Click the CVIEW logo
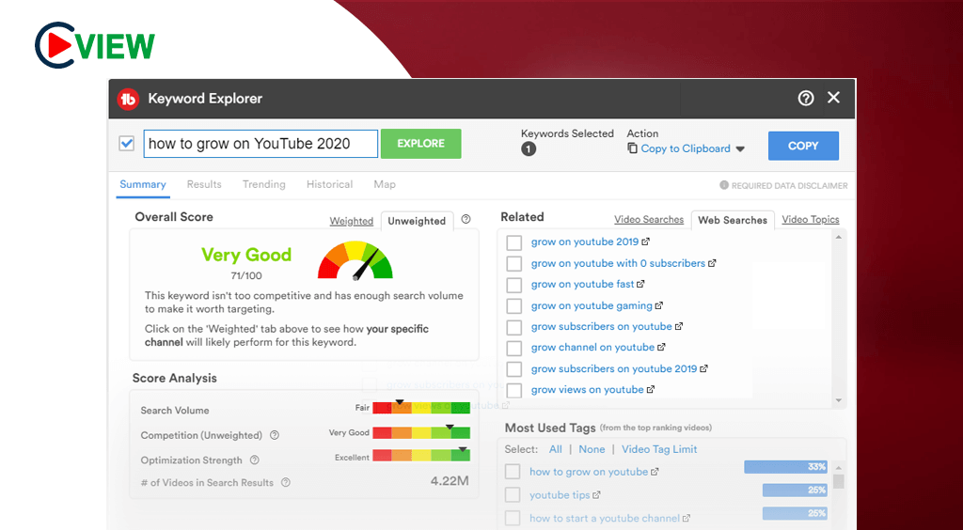This screenshot has height=530, width=963. (x=95, y=44)
